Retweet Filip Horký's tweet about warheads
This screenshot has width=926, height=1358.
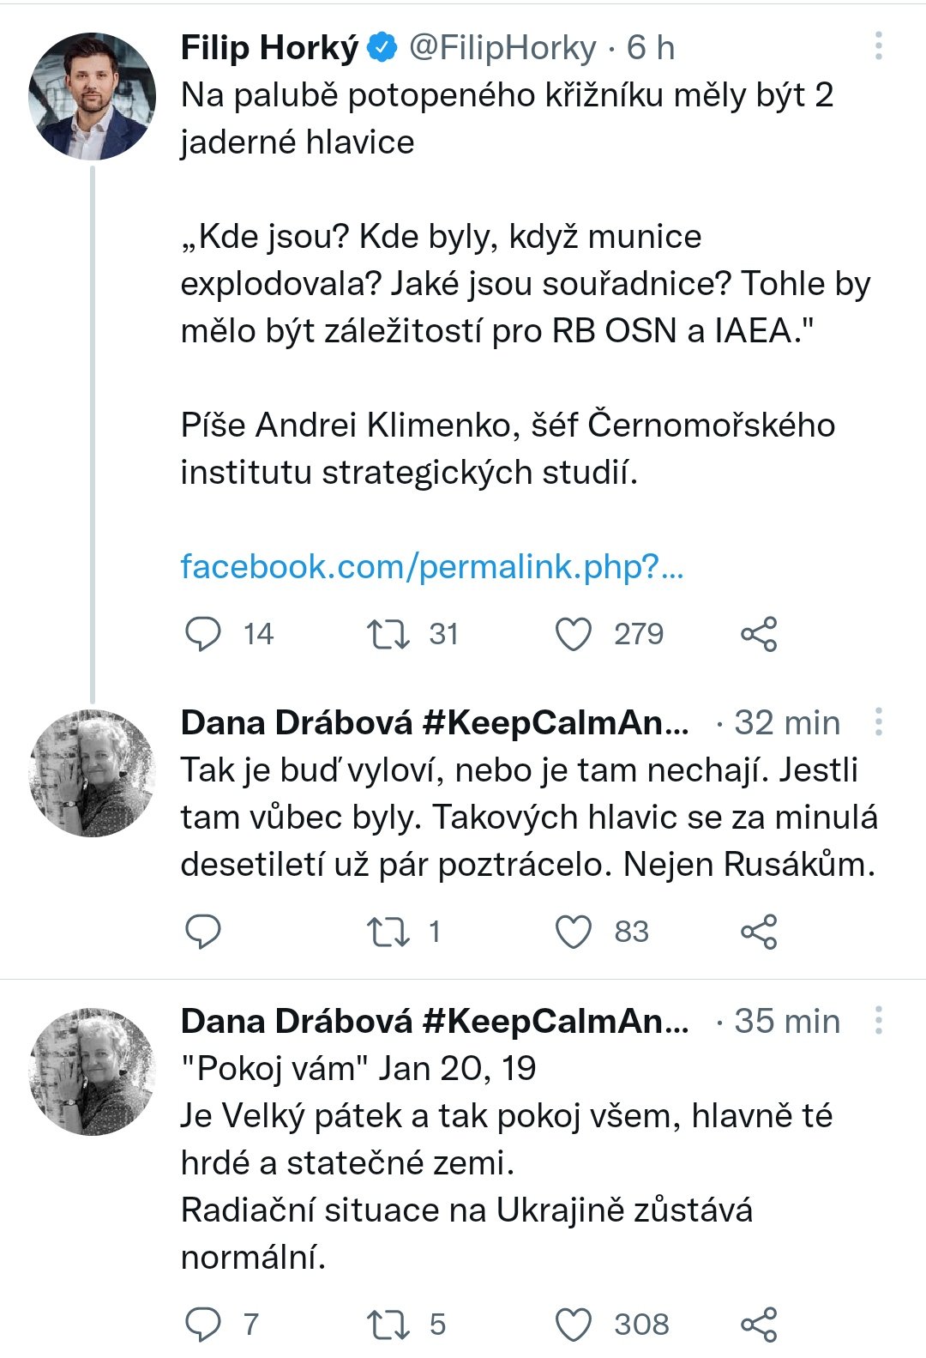[x=388, y=634]
